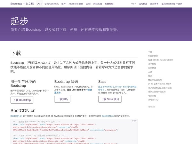Select 许可证 FAQ in sidebar
This screenshot has height=144, width=192.
(x=153, y=100)
